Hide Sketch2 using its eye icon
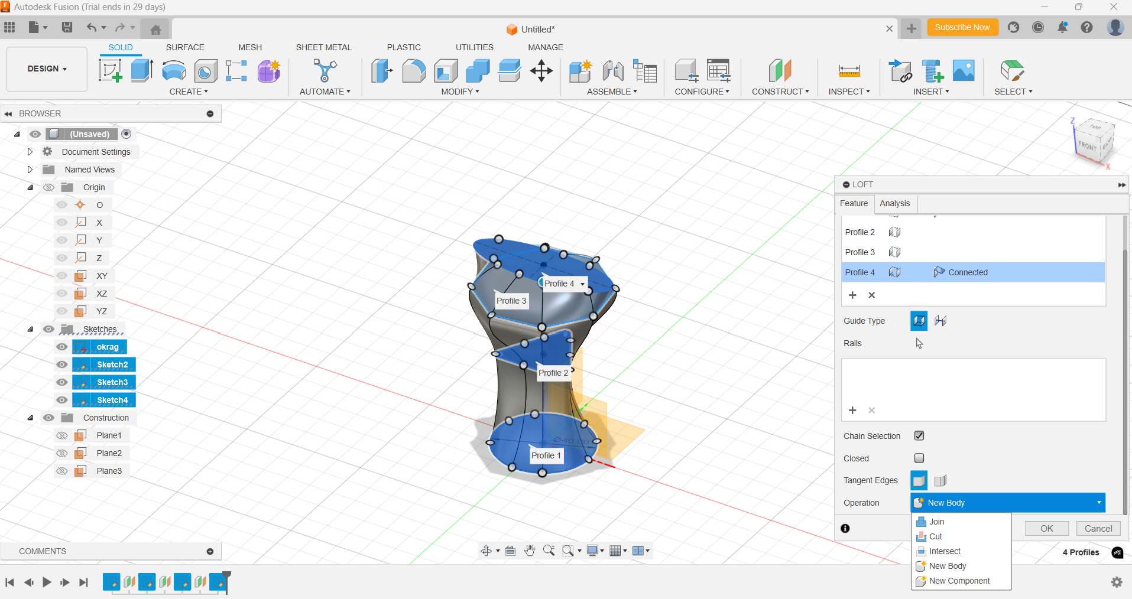 coord(62,364)
